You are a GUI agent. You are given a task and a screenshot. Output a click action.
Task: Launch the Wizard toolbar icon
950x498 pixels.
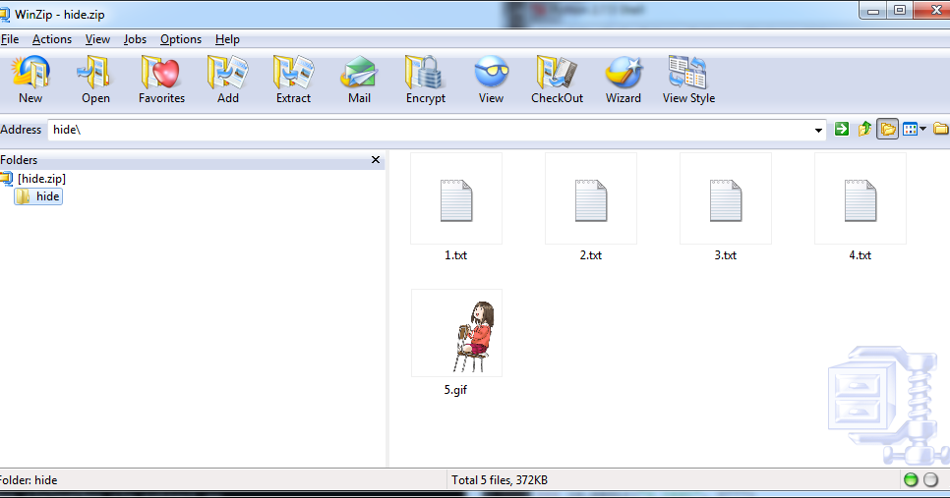[623, 72]
